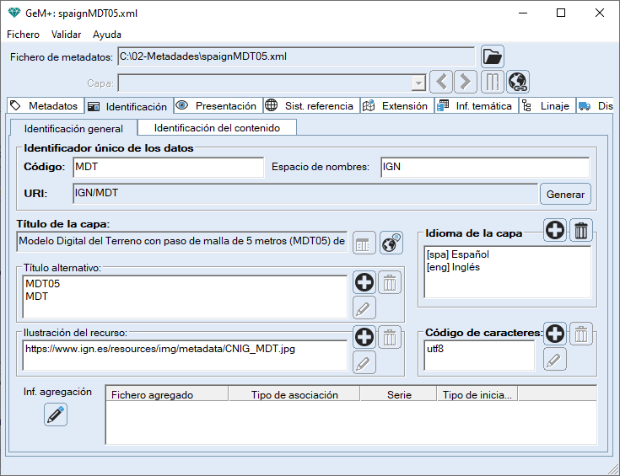
Task: Select [eng] Inglés in the language list
Action: pyautogui.click(x=456, y=266)
